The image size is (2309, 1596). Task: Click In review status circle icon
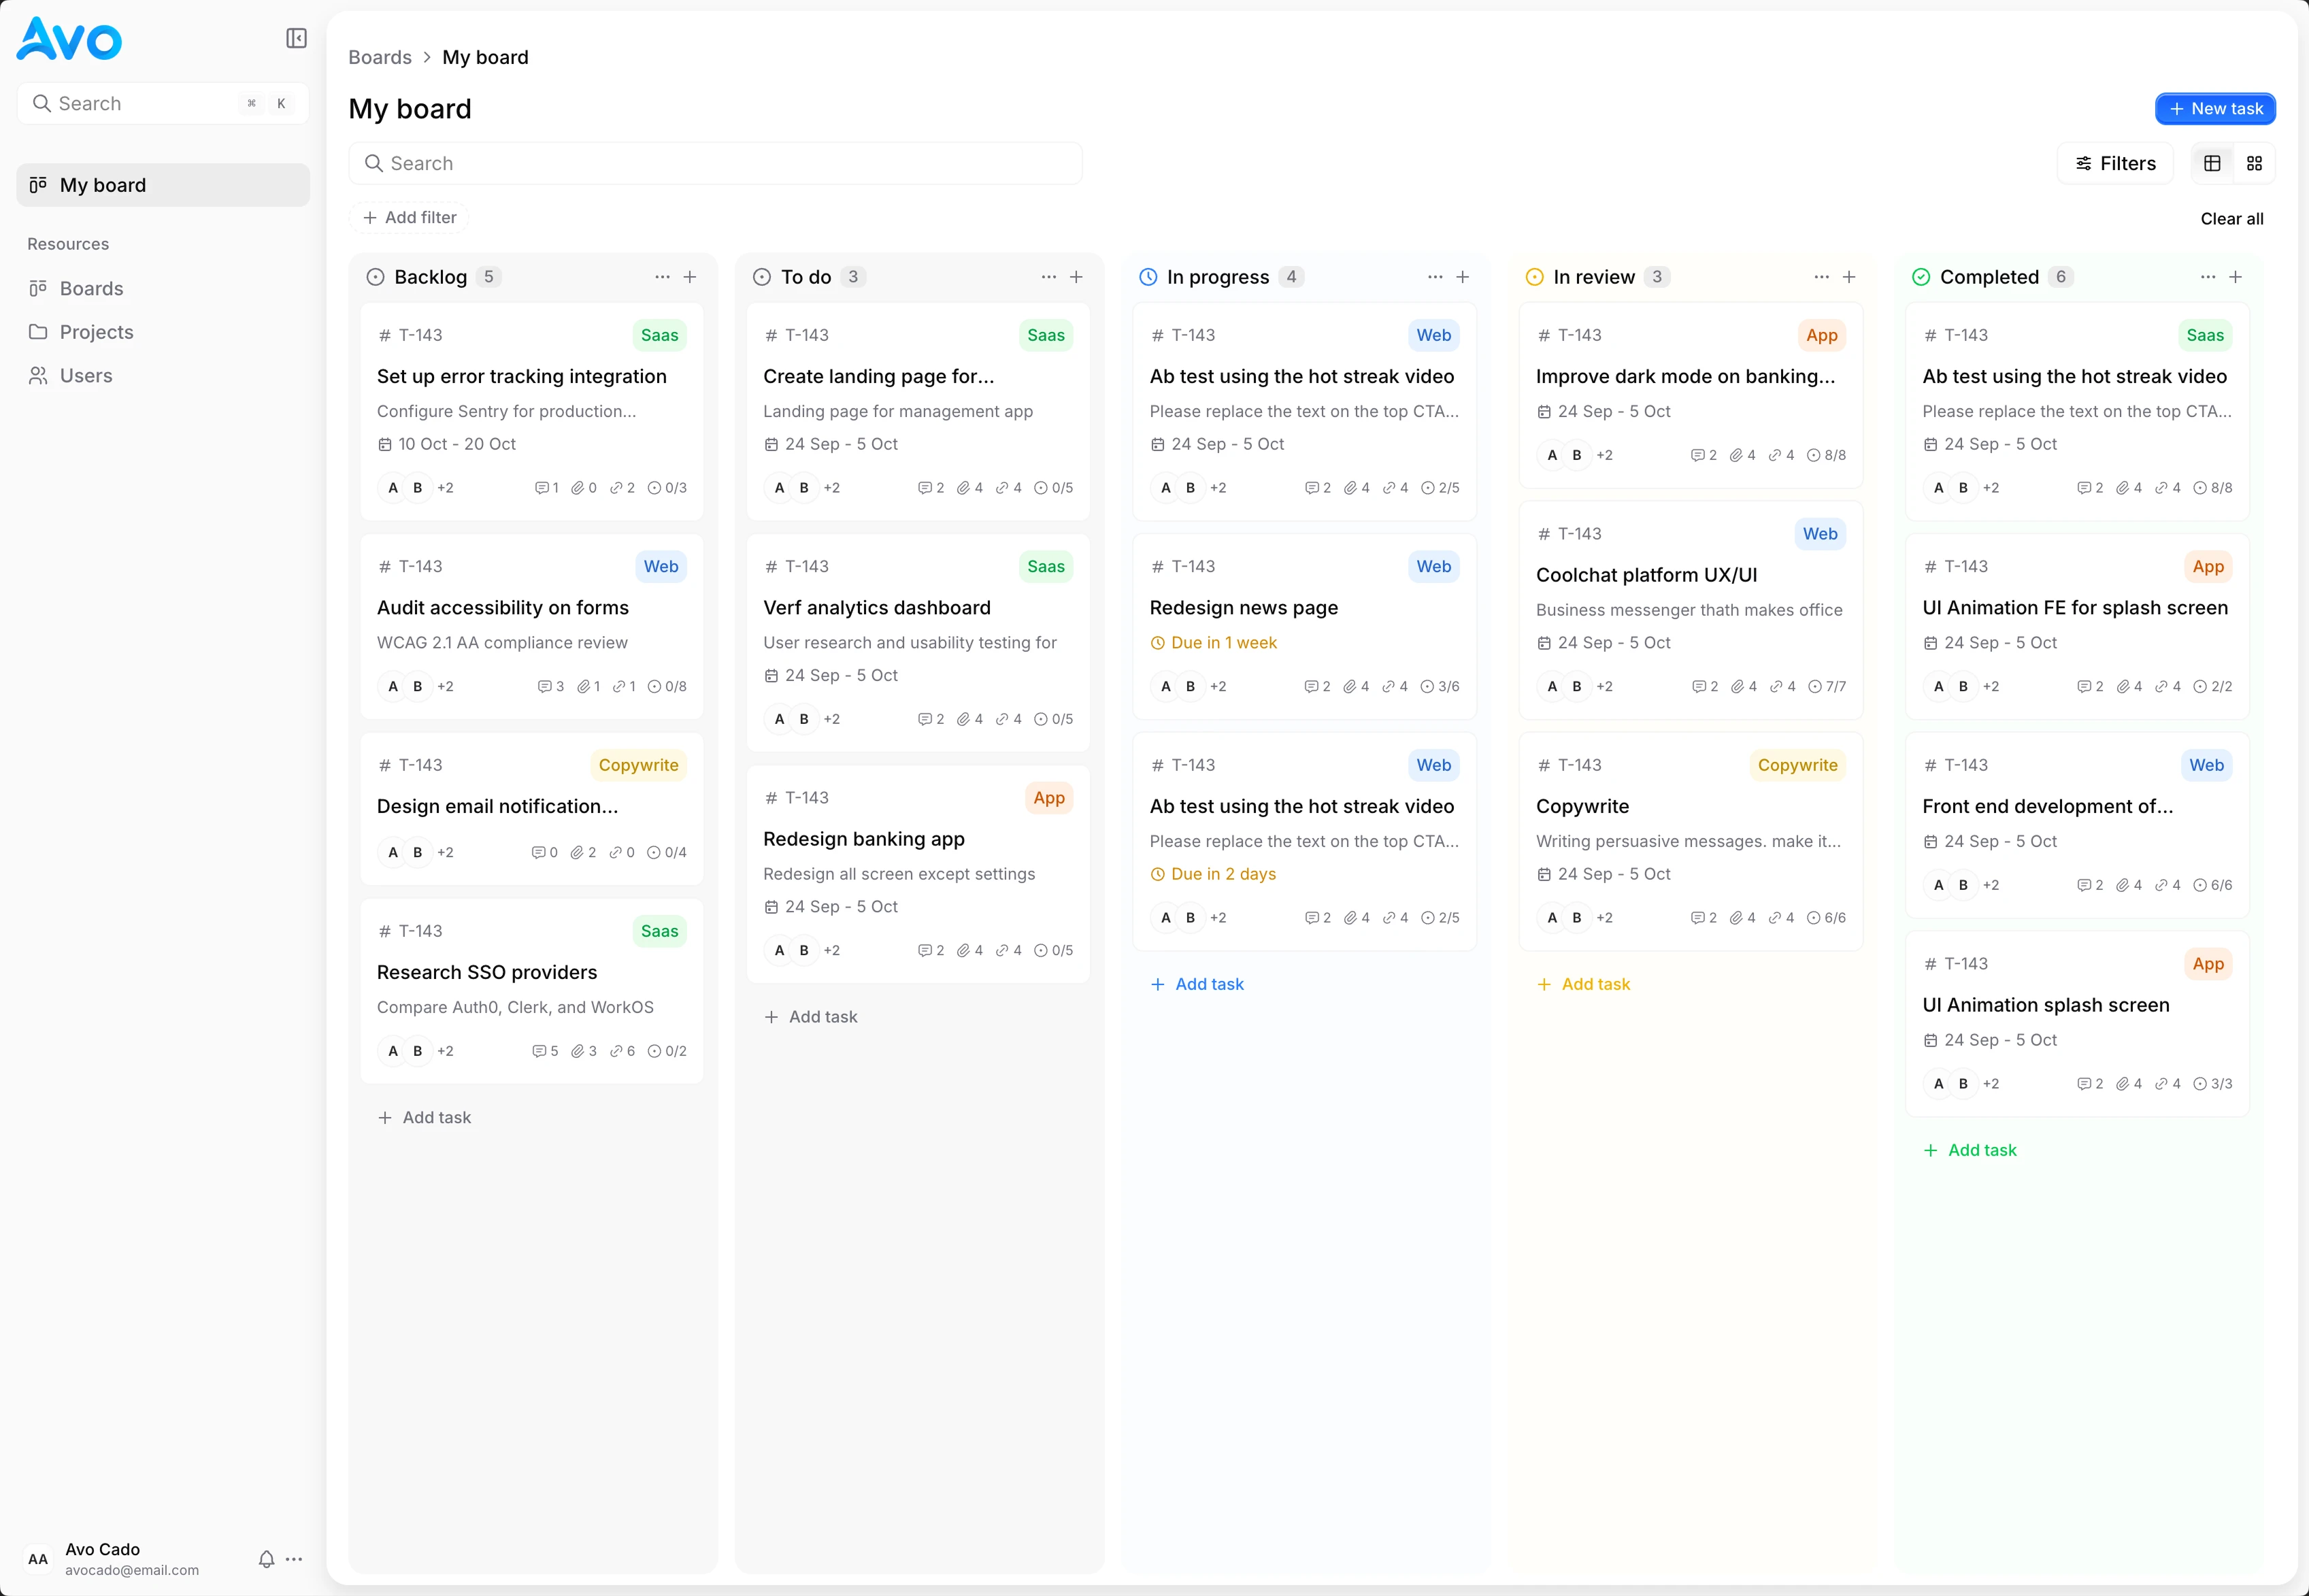[x=1534, y=277]
